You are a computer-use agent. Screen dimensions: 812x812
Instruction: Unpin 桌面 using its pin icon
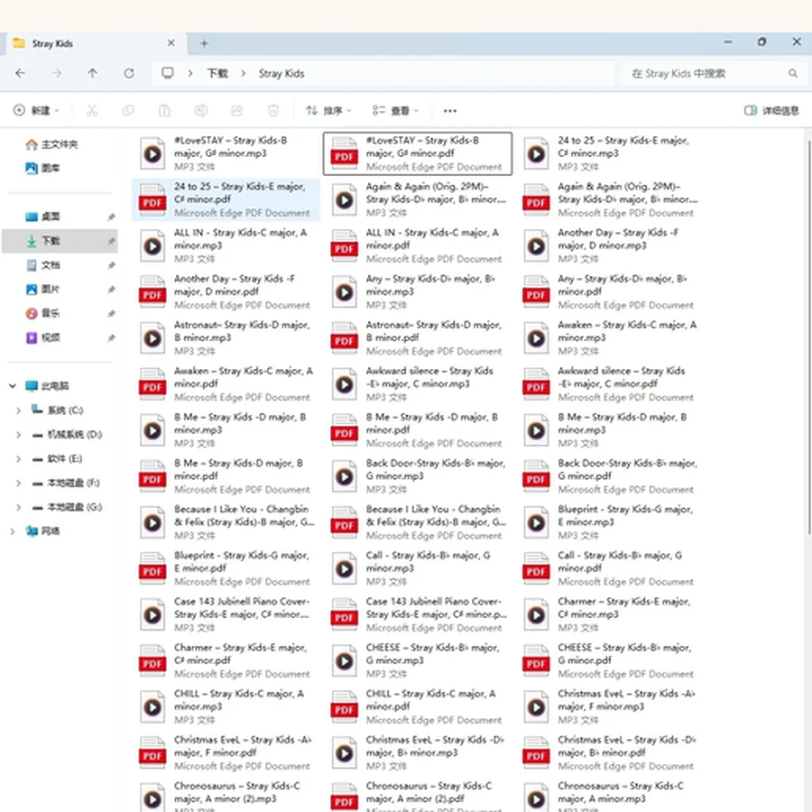[x=111, y=217]
